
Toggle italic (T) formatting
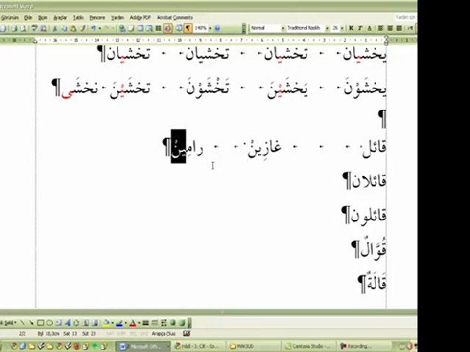(360, 28)
